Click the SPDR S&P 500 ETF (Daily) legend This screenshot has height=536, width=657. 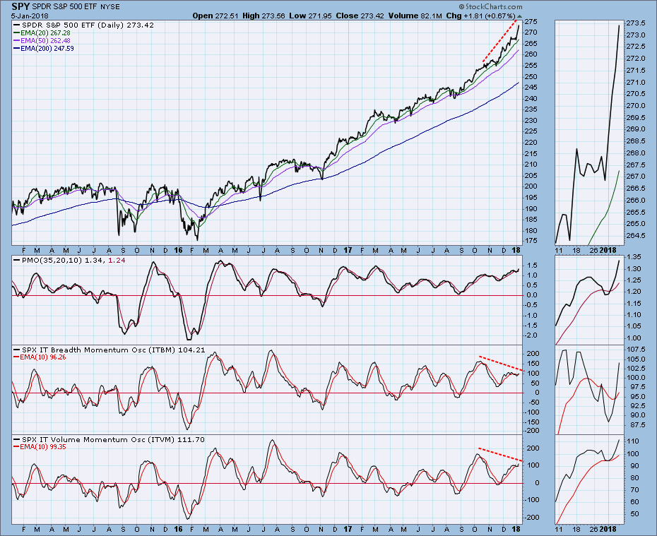pos(84,25)
